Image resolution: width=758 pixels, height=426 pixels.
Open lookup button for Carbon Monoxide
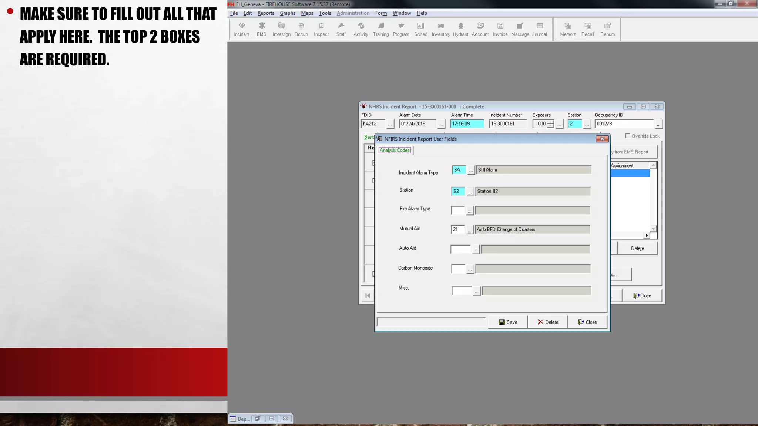coord(470,269)
